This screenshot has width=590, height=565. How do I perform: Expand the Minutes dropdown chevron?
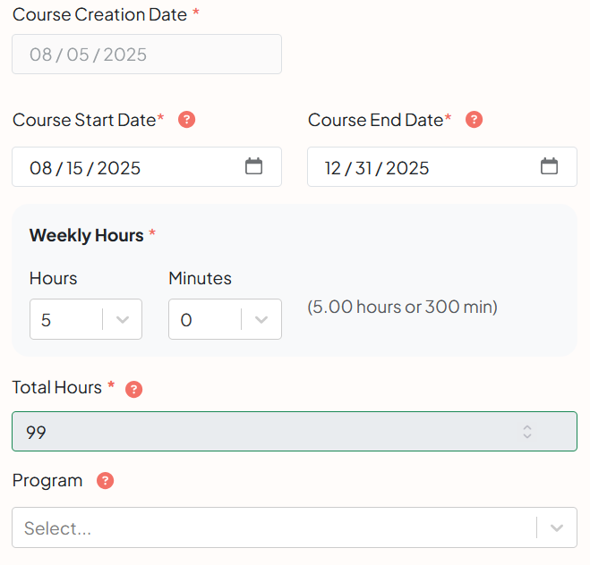coord(261,320)
